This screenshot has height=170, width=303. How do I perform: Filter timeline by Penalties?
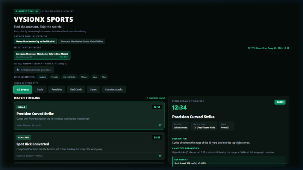point(57,90)
